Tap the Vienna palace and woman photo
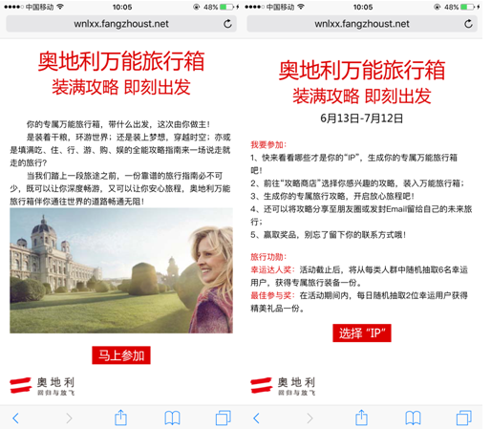This screenshot has width=491, height=429. [x=121, y=270]
